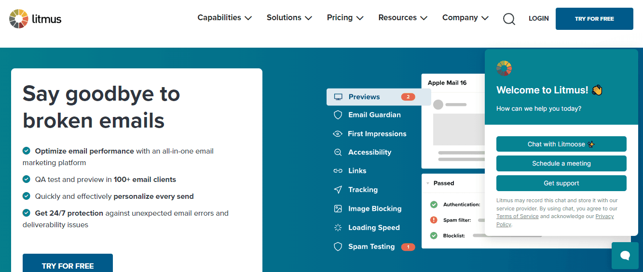
Task: Click the Litmus logo in chat widget
Action: click(504, 68)
